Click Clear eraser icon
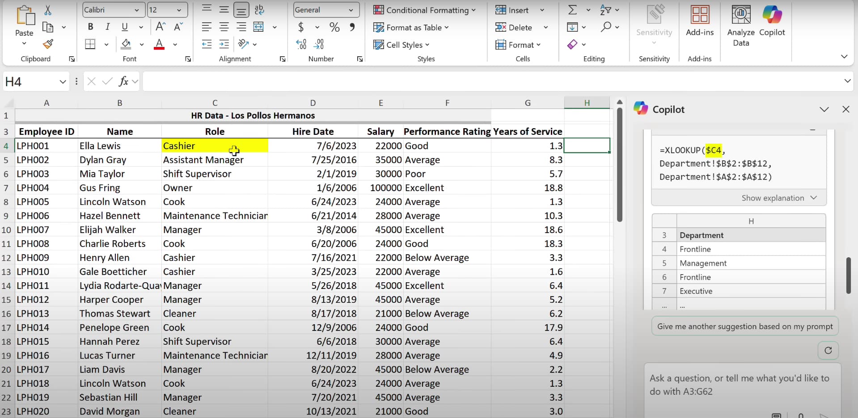This screenshot has width=858, height=418. [x=572, y=44]
